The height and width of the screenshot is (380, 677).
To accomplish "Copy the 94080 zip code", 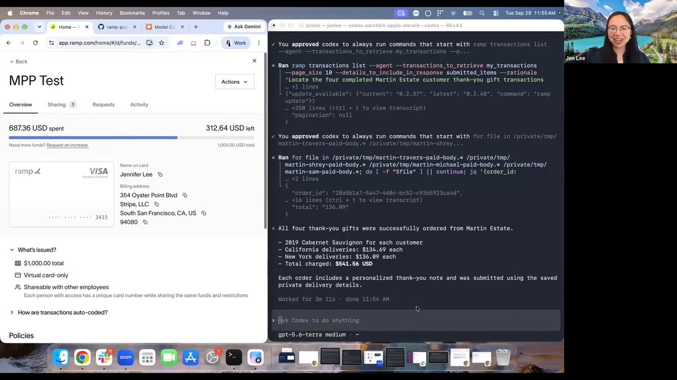I will coord(145,222).
